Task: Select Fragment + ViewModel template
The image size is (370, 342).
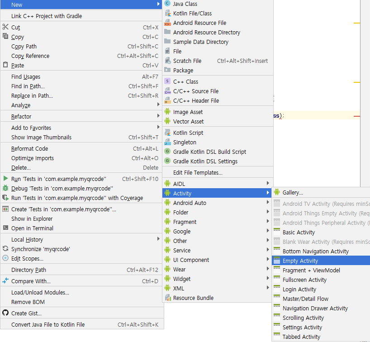Action: pos(321,270)
